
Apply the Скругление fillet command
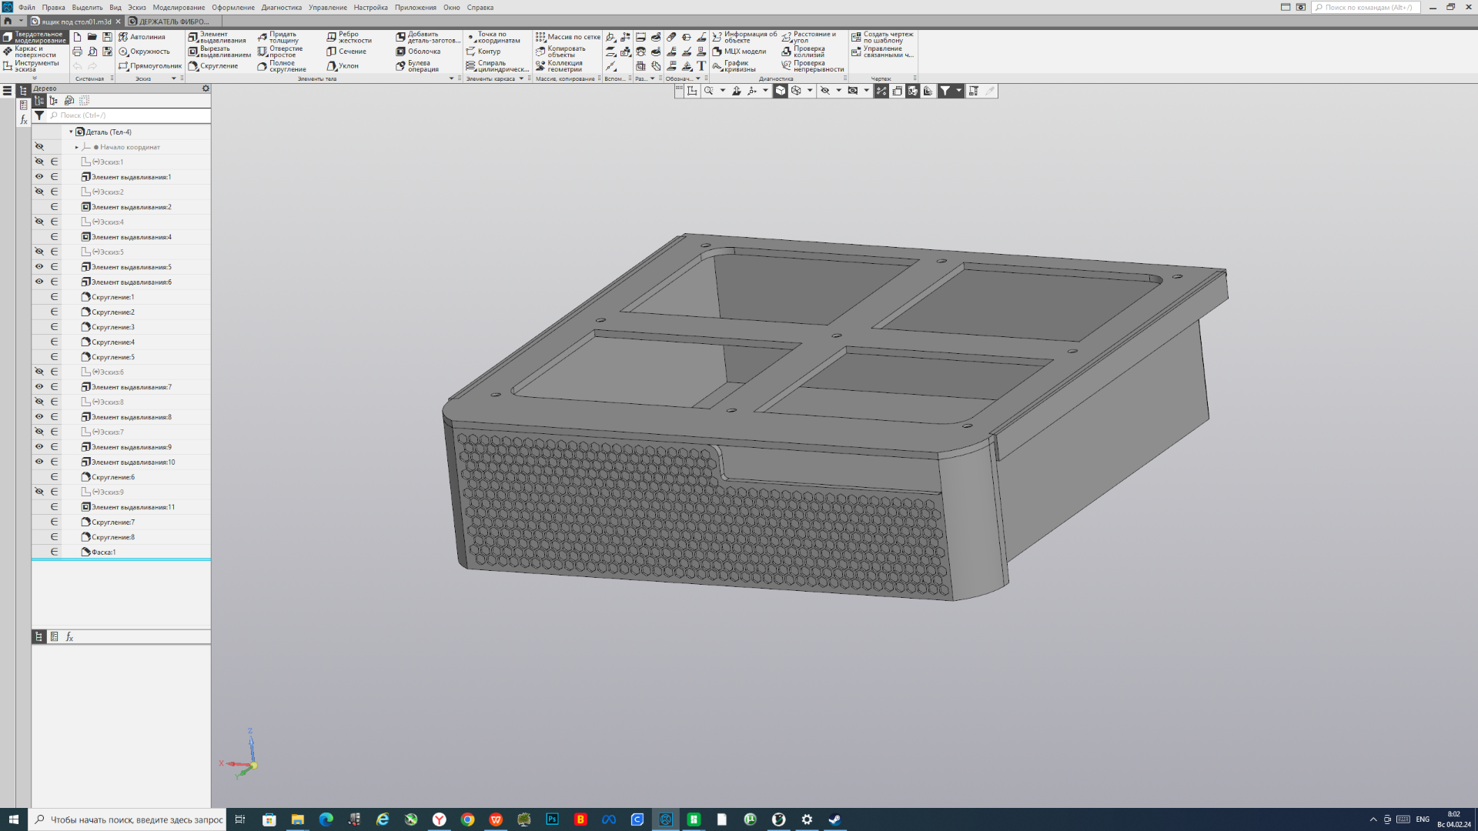(x=213, y=66)
